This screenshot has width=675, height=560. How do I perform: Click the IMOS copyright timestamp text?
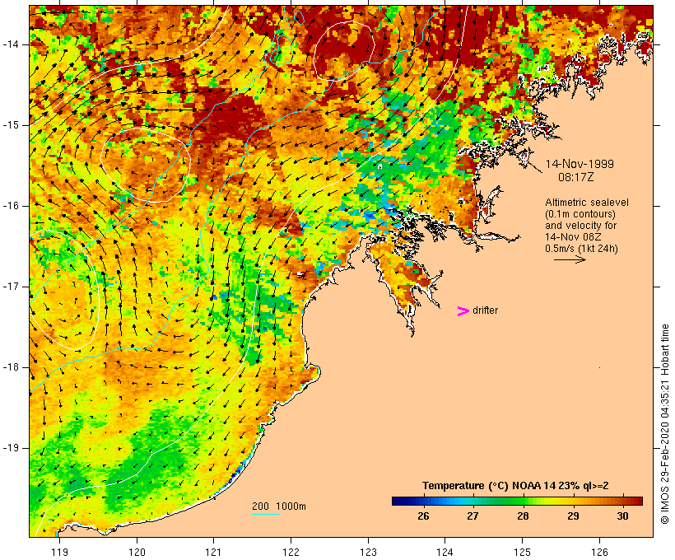point(665,424)
